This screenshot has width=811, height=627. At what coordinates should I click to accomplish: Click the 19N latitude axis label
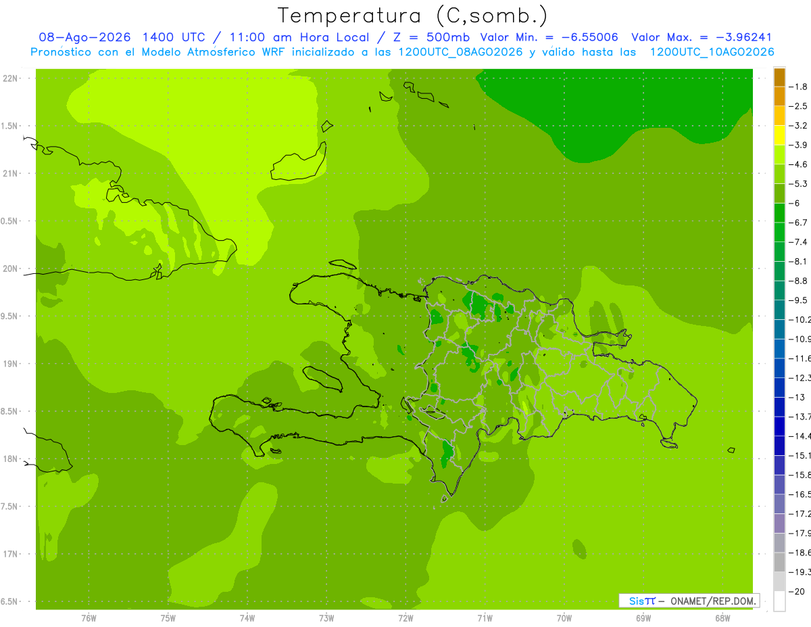[11, 364]
